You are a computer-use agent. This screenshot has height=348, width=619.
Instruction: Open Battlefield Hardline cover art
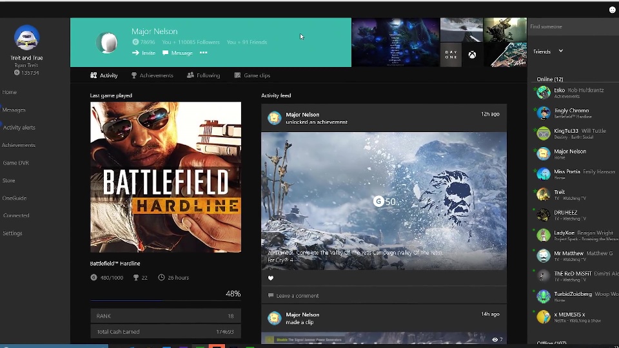(x=166, y=177)
